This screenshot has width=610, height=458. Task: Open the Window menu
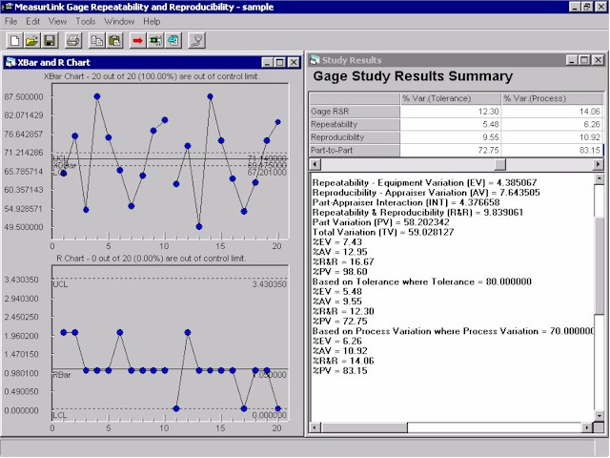[x=119, y=20]
